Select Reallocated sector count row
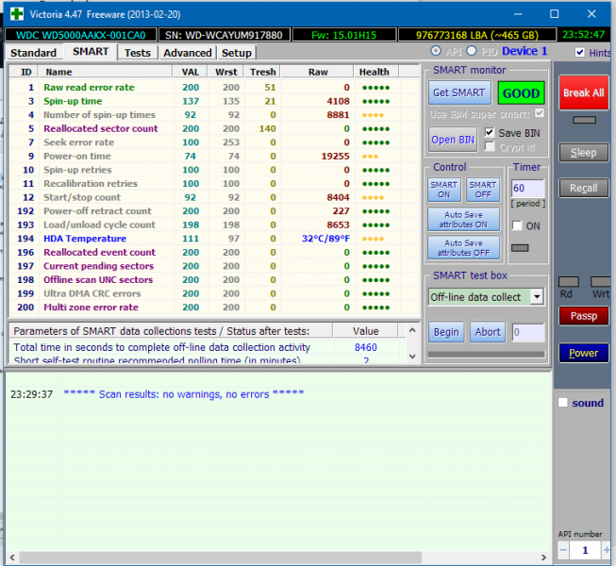616x566 pixels. (214, 128)
